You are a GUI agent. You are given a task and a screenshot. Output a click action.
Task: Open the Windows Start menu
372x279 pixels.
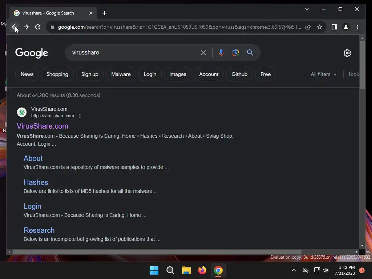point(154,270)
